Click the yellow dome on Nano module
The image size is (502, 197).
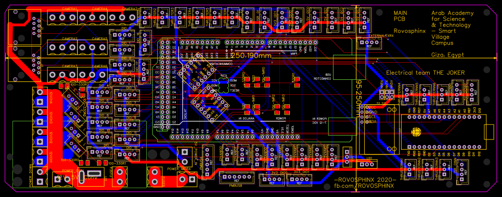416,131
